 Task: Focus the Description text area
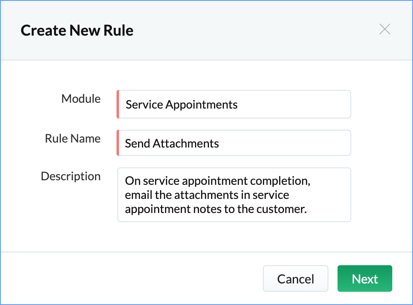pos(234,195)
